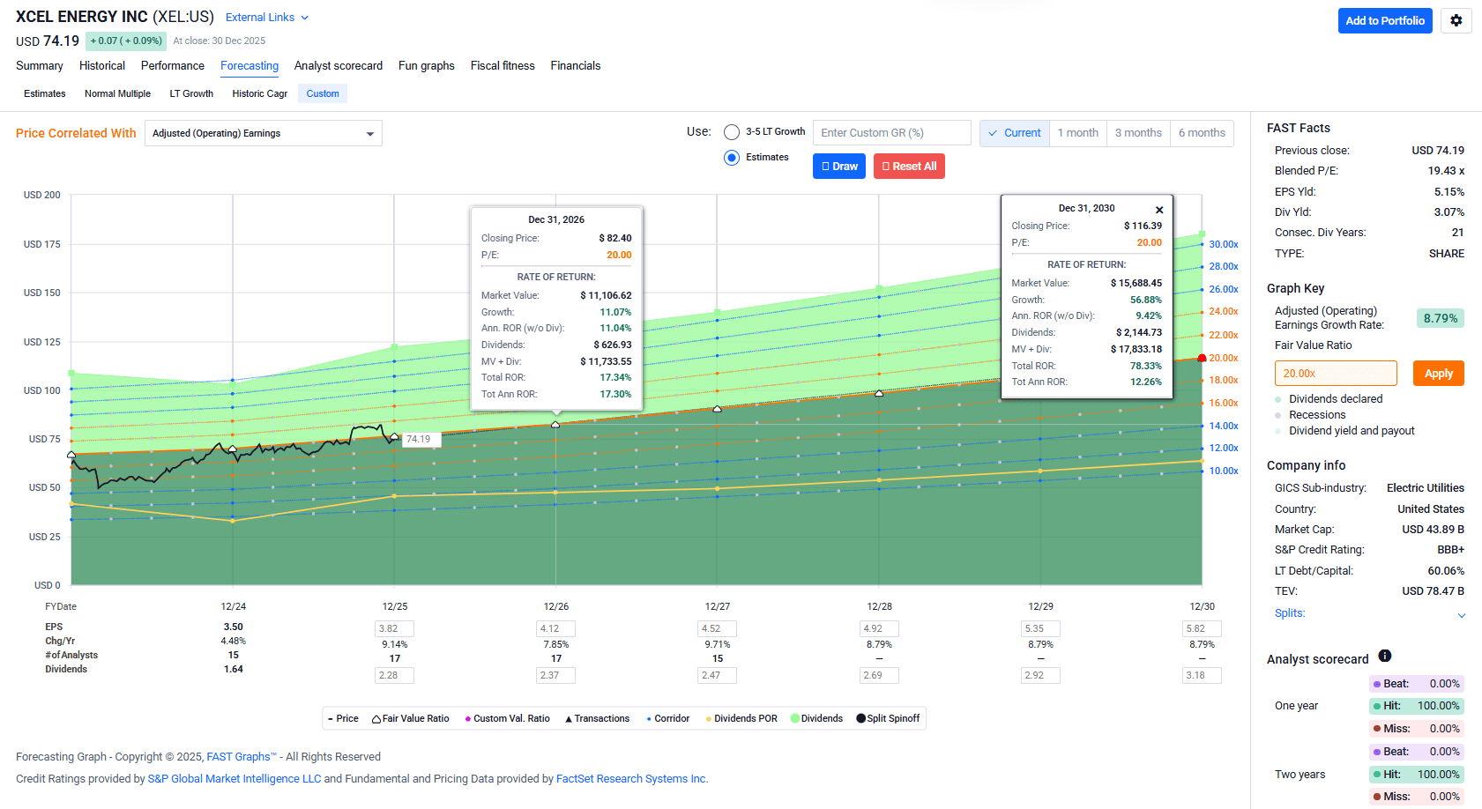Open the Historic Cagr sub-tab
This screenshot has width=1482, height=809.
pos(259,93)
